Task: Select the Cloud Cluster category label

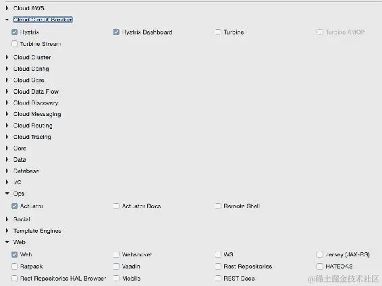Action: (x=32, y=57)
